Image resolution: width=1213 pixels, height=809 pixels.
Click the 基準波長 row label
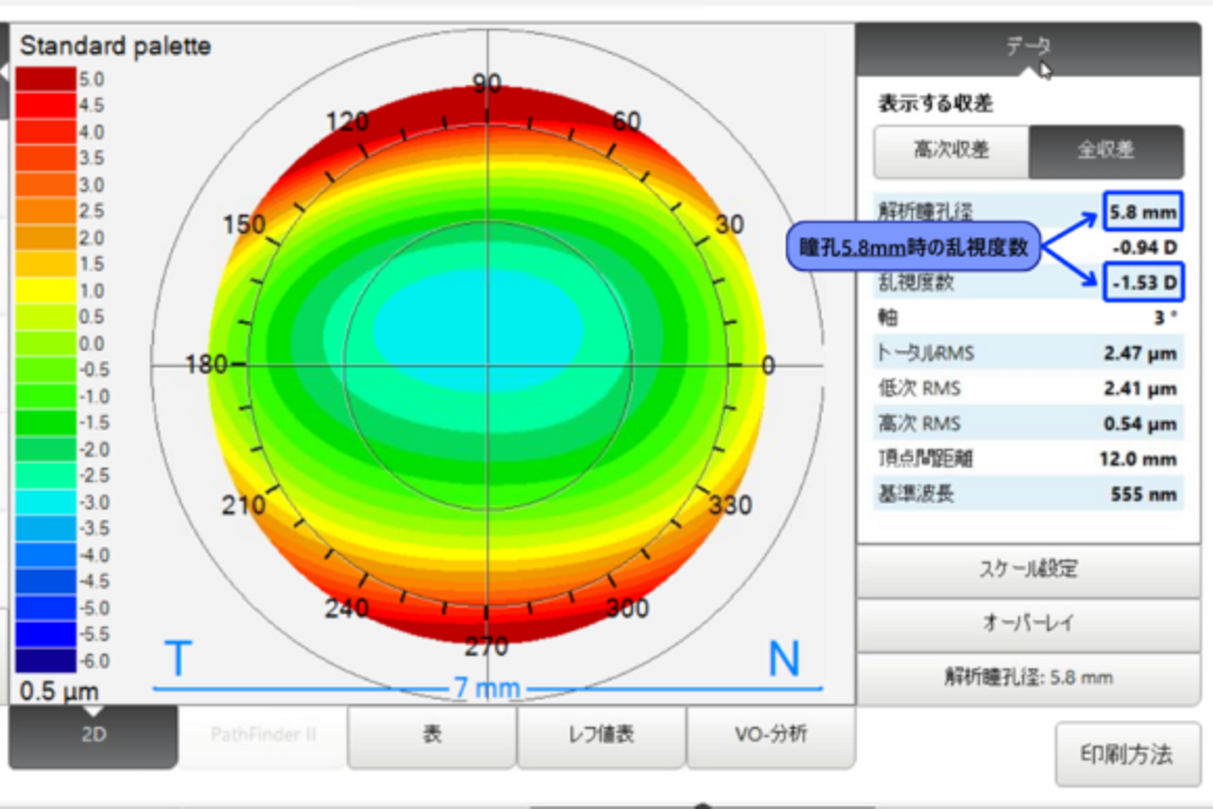pos(916,495)
